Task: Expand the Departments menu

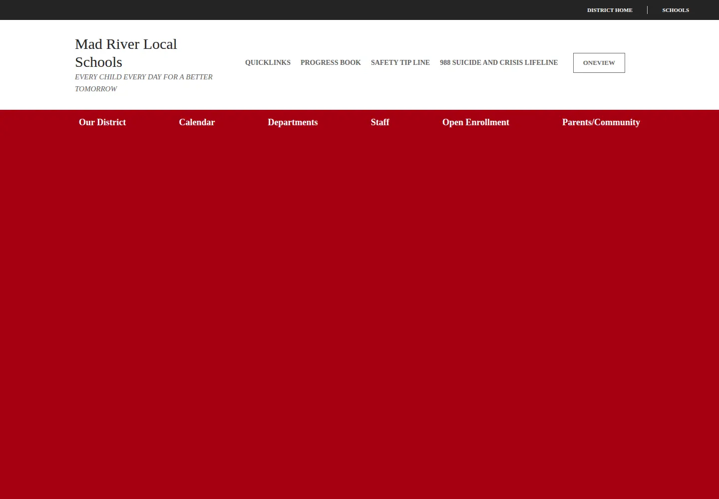Action: click(293, 122)
